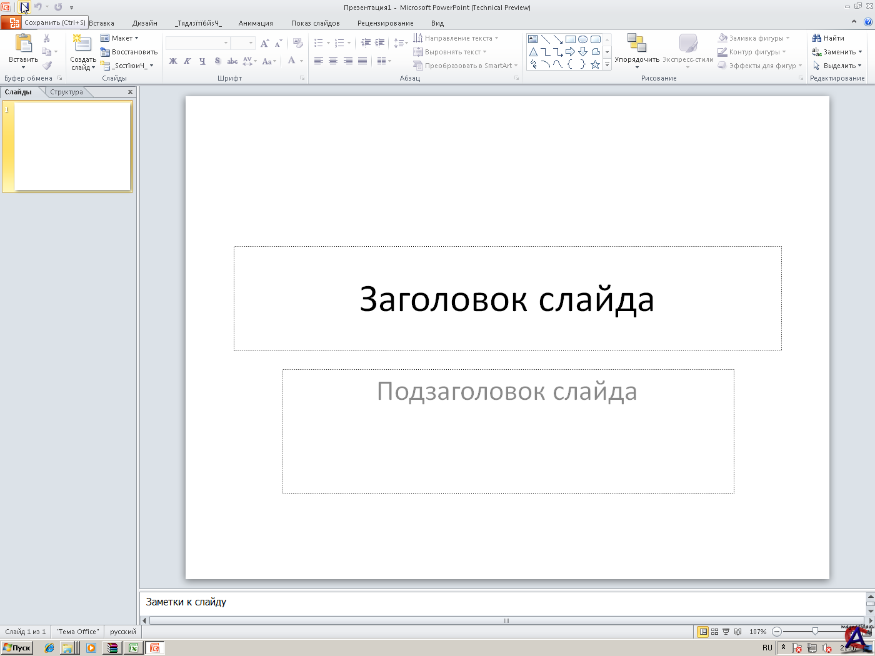The image size is (875, 656).
Task: Click the Start (Пуск) button on taskbar
Action: click(17, 648)
